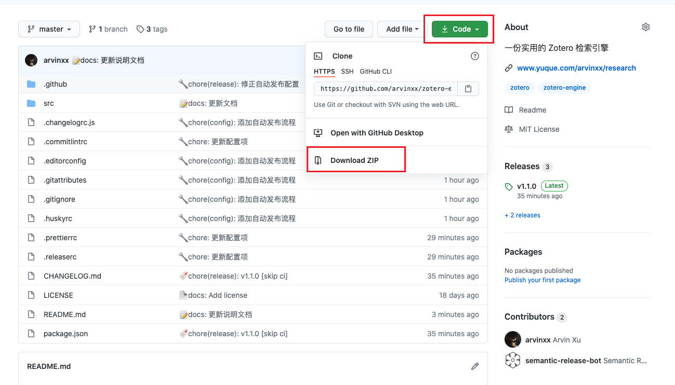
Task: View the 1 branch link
Action: (x=108, y=29)
